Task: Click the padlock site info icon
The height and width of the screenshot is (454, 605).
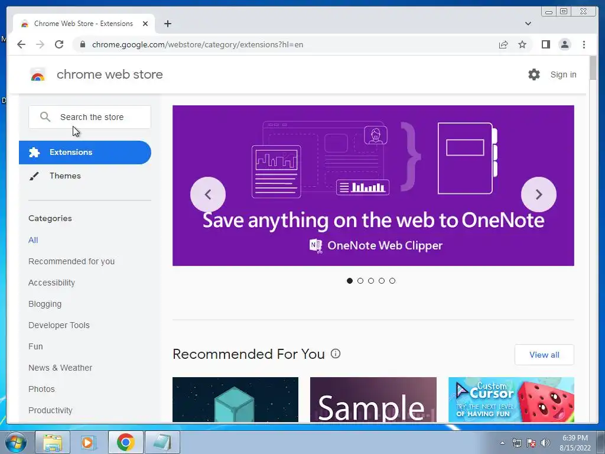Action: 82,44
